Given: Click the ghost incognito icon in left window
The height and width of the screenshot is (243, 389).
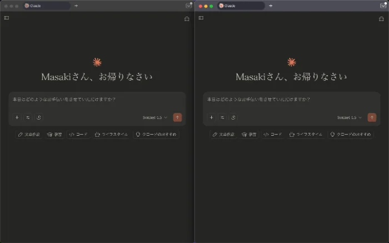Looking at the screenshot, I should click(x=187, y=18).
